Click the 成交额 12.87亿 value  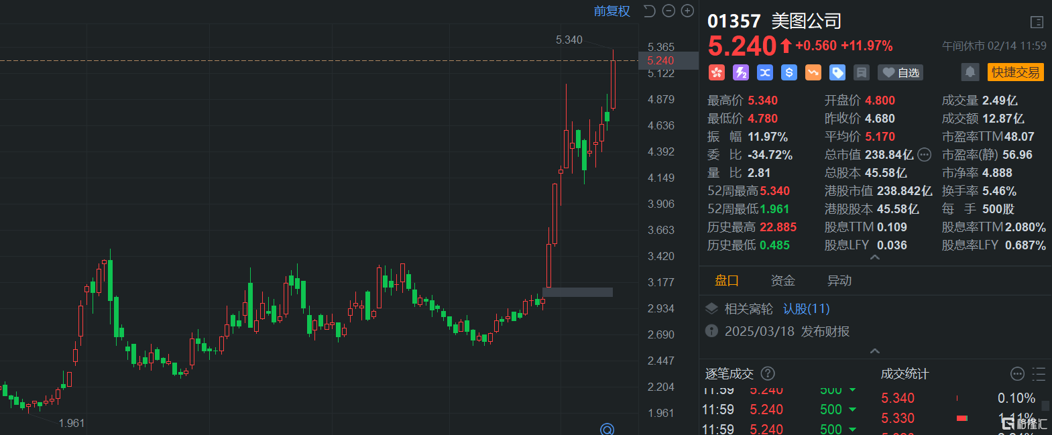point(1003,119)
